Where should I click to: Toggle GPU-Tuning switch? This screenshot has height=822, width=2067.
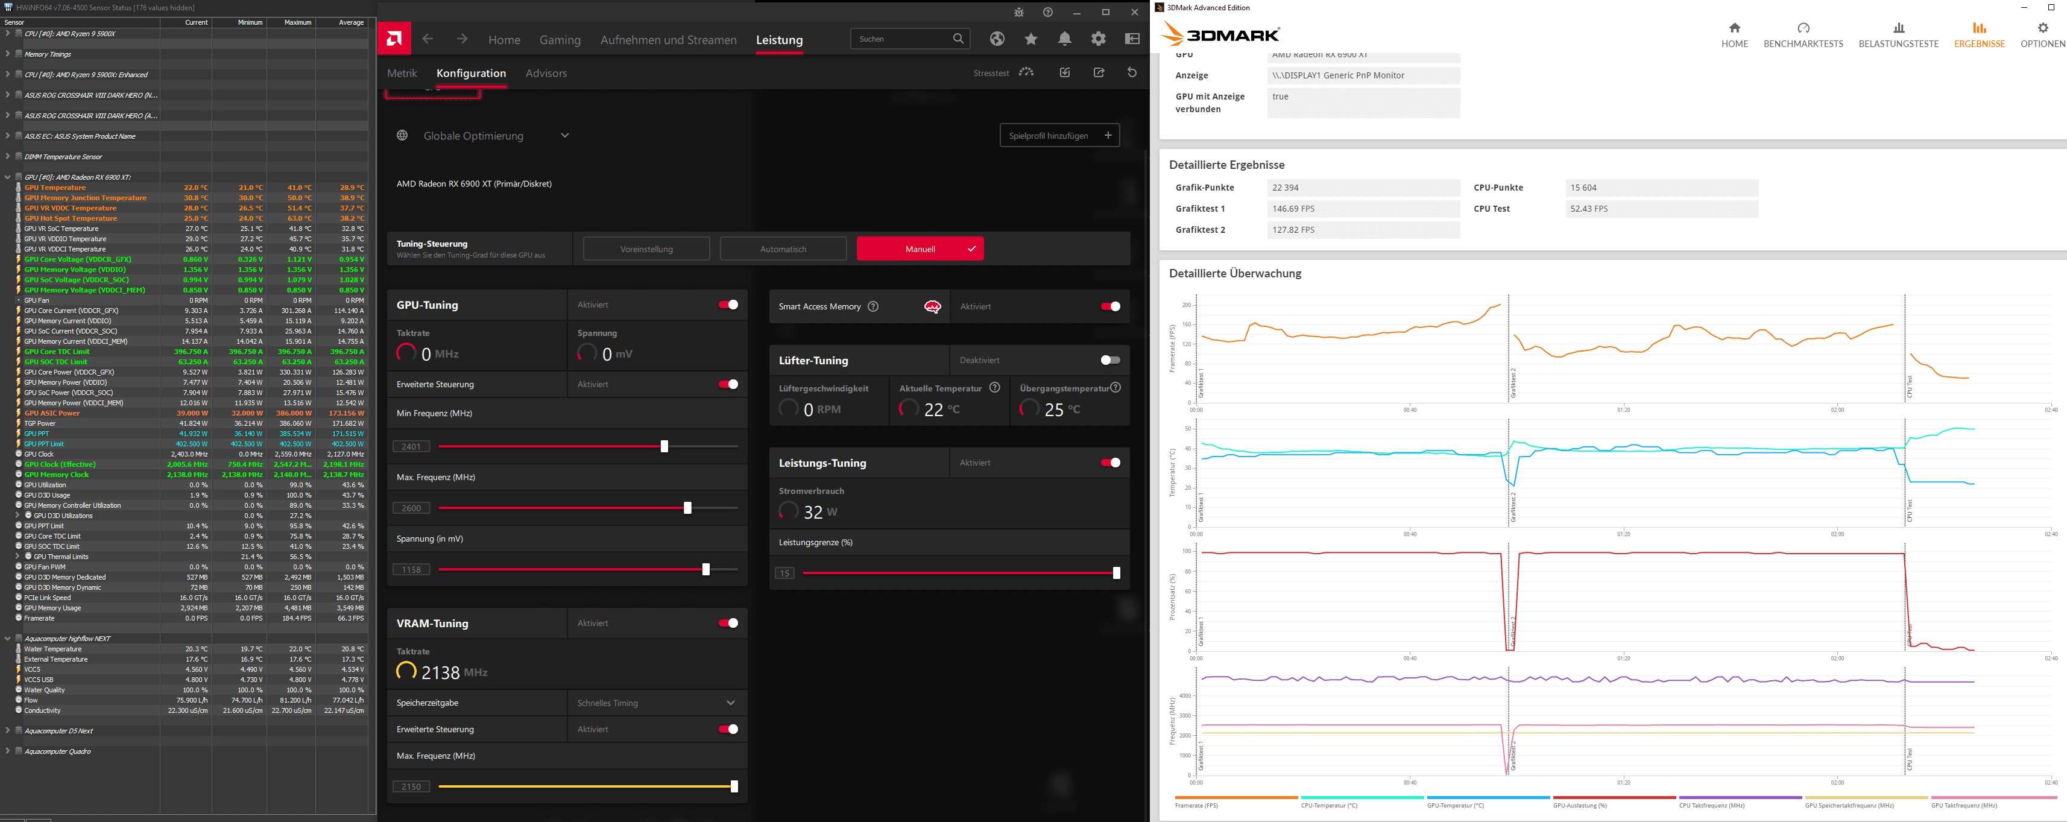(x=728, y=305)
